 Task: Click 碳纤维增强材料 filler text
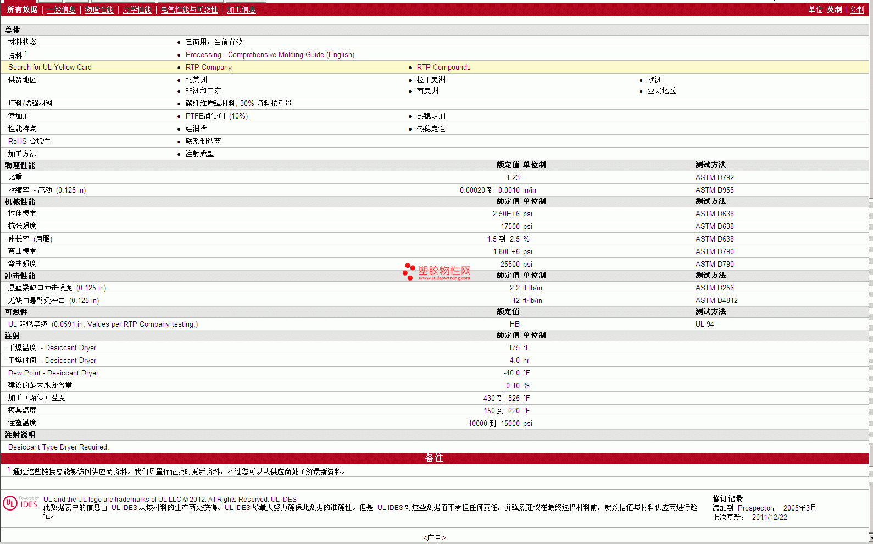click(210, 103)
